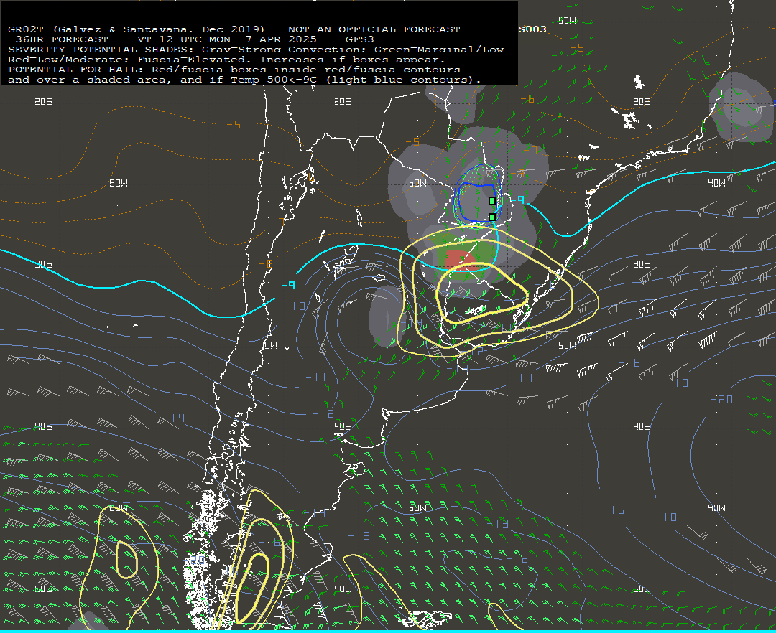Click the 'GFS3' model label
The height and width of the screenshot is (633, 776).
[x=359, y=39]
